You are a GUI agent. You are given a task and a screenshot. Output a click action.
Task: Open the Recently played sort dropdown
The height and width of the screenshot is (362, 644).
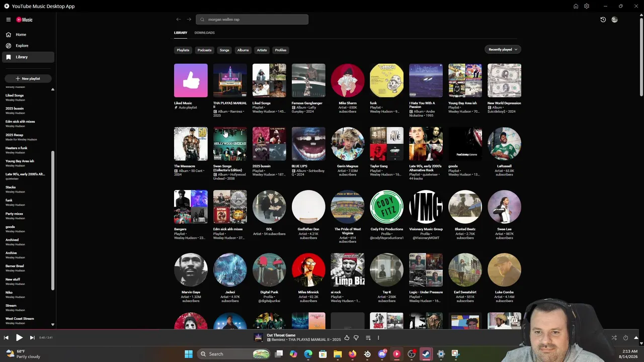(x=503, y=49)
